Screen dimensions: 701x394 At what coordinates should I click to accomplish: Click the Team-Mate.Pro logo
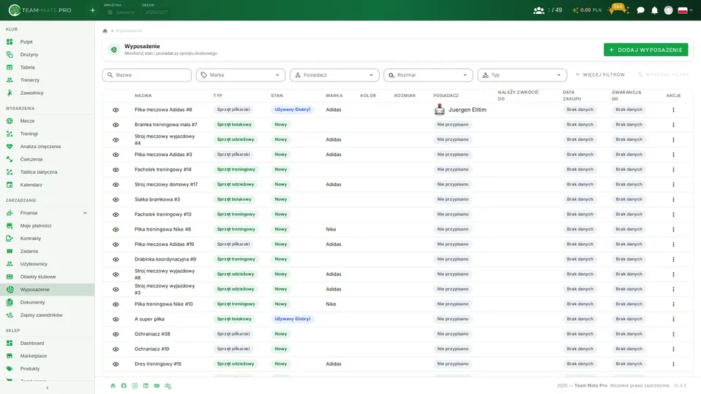click(39, 9)
